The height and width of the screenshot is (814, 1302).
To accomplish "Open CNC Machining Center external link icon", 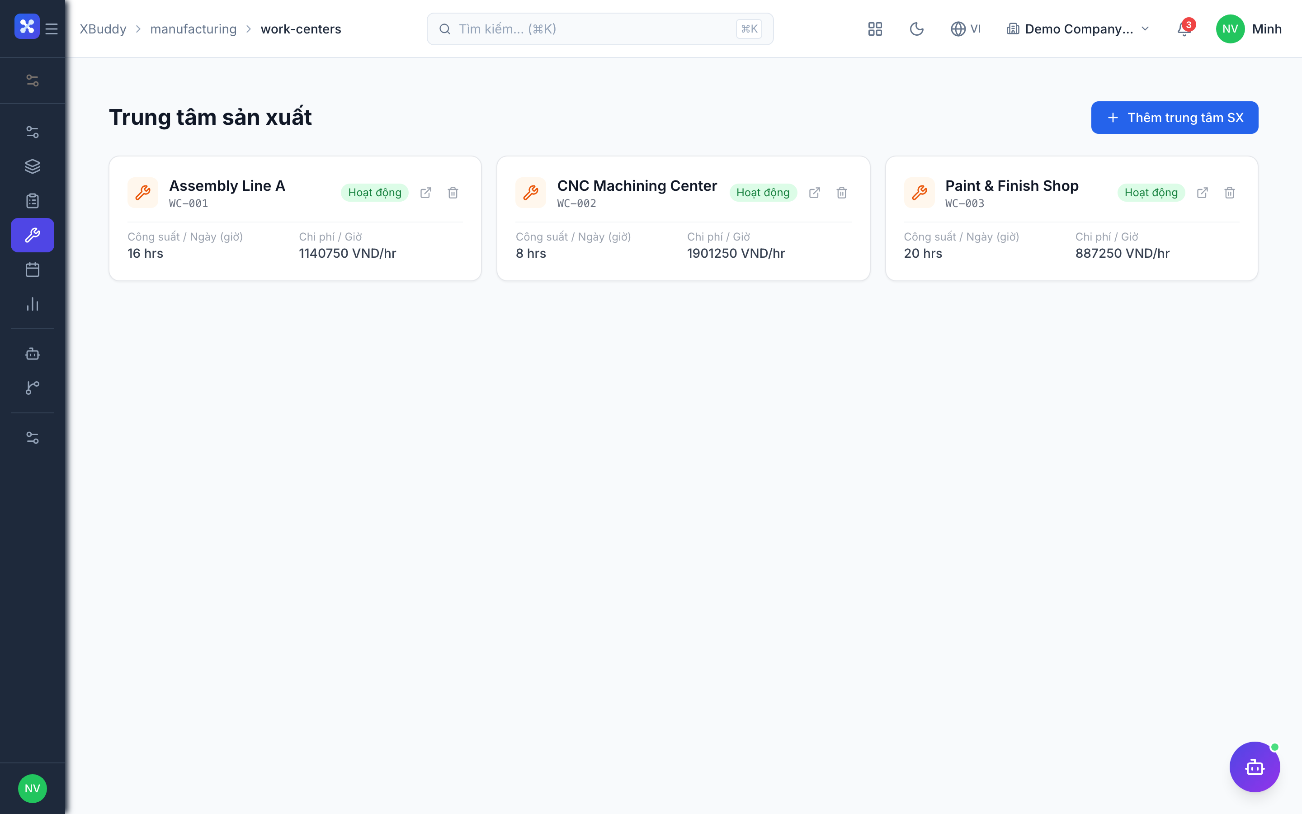I will [815, 193].
